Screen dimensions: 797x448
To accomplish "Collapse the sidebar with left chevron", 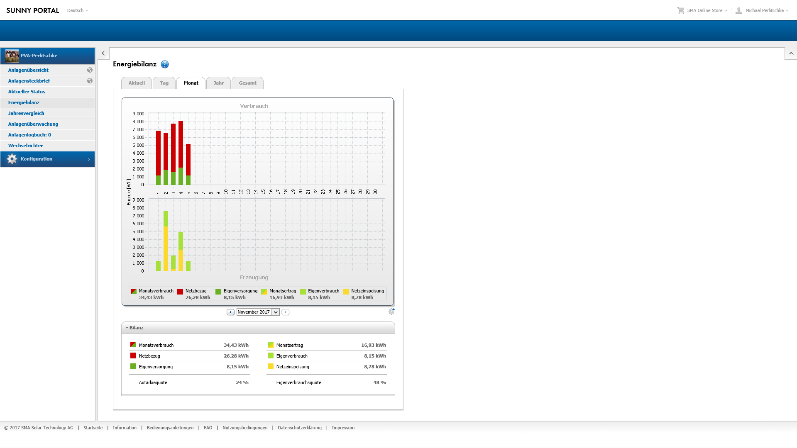I will click(x=103, y=53).
